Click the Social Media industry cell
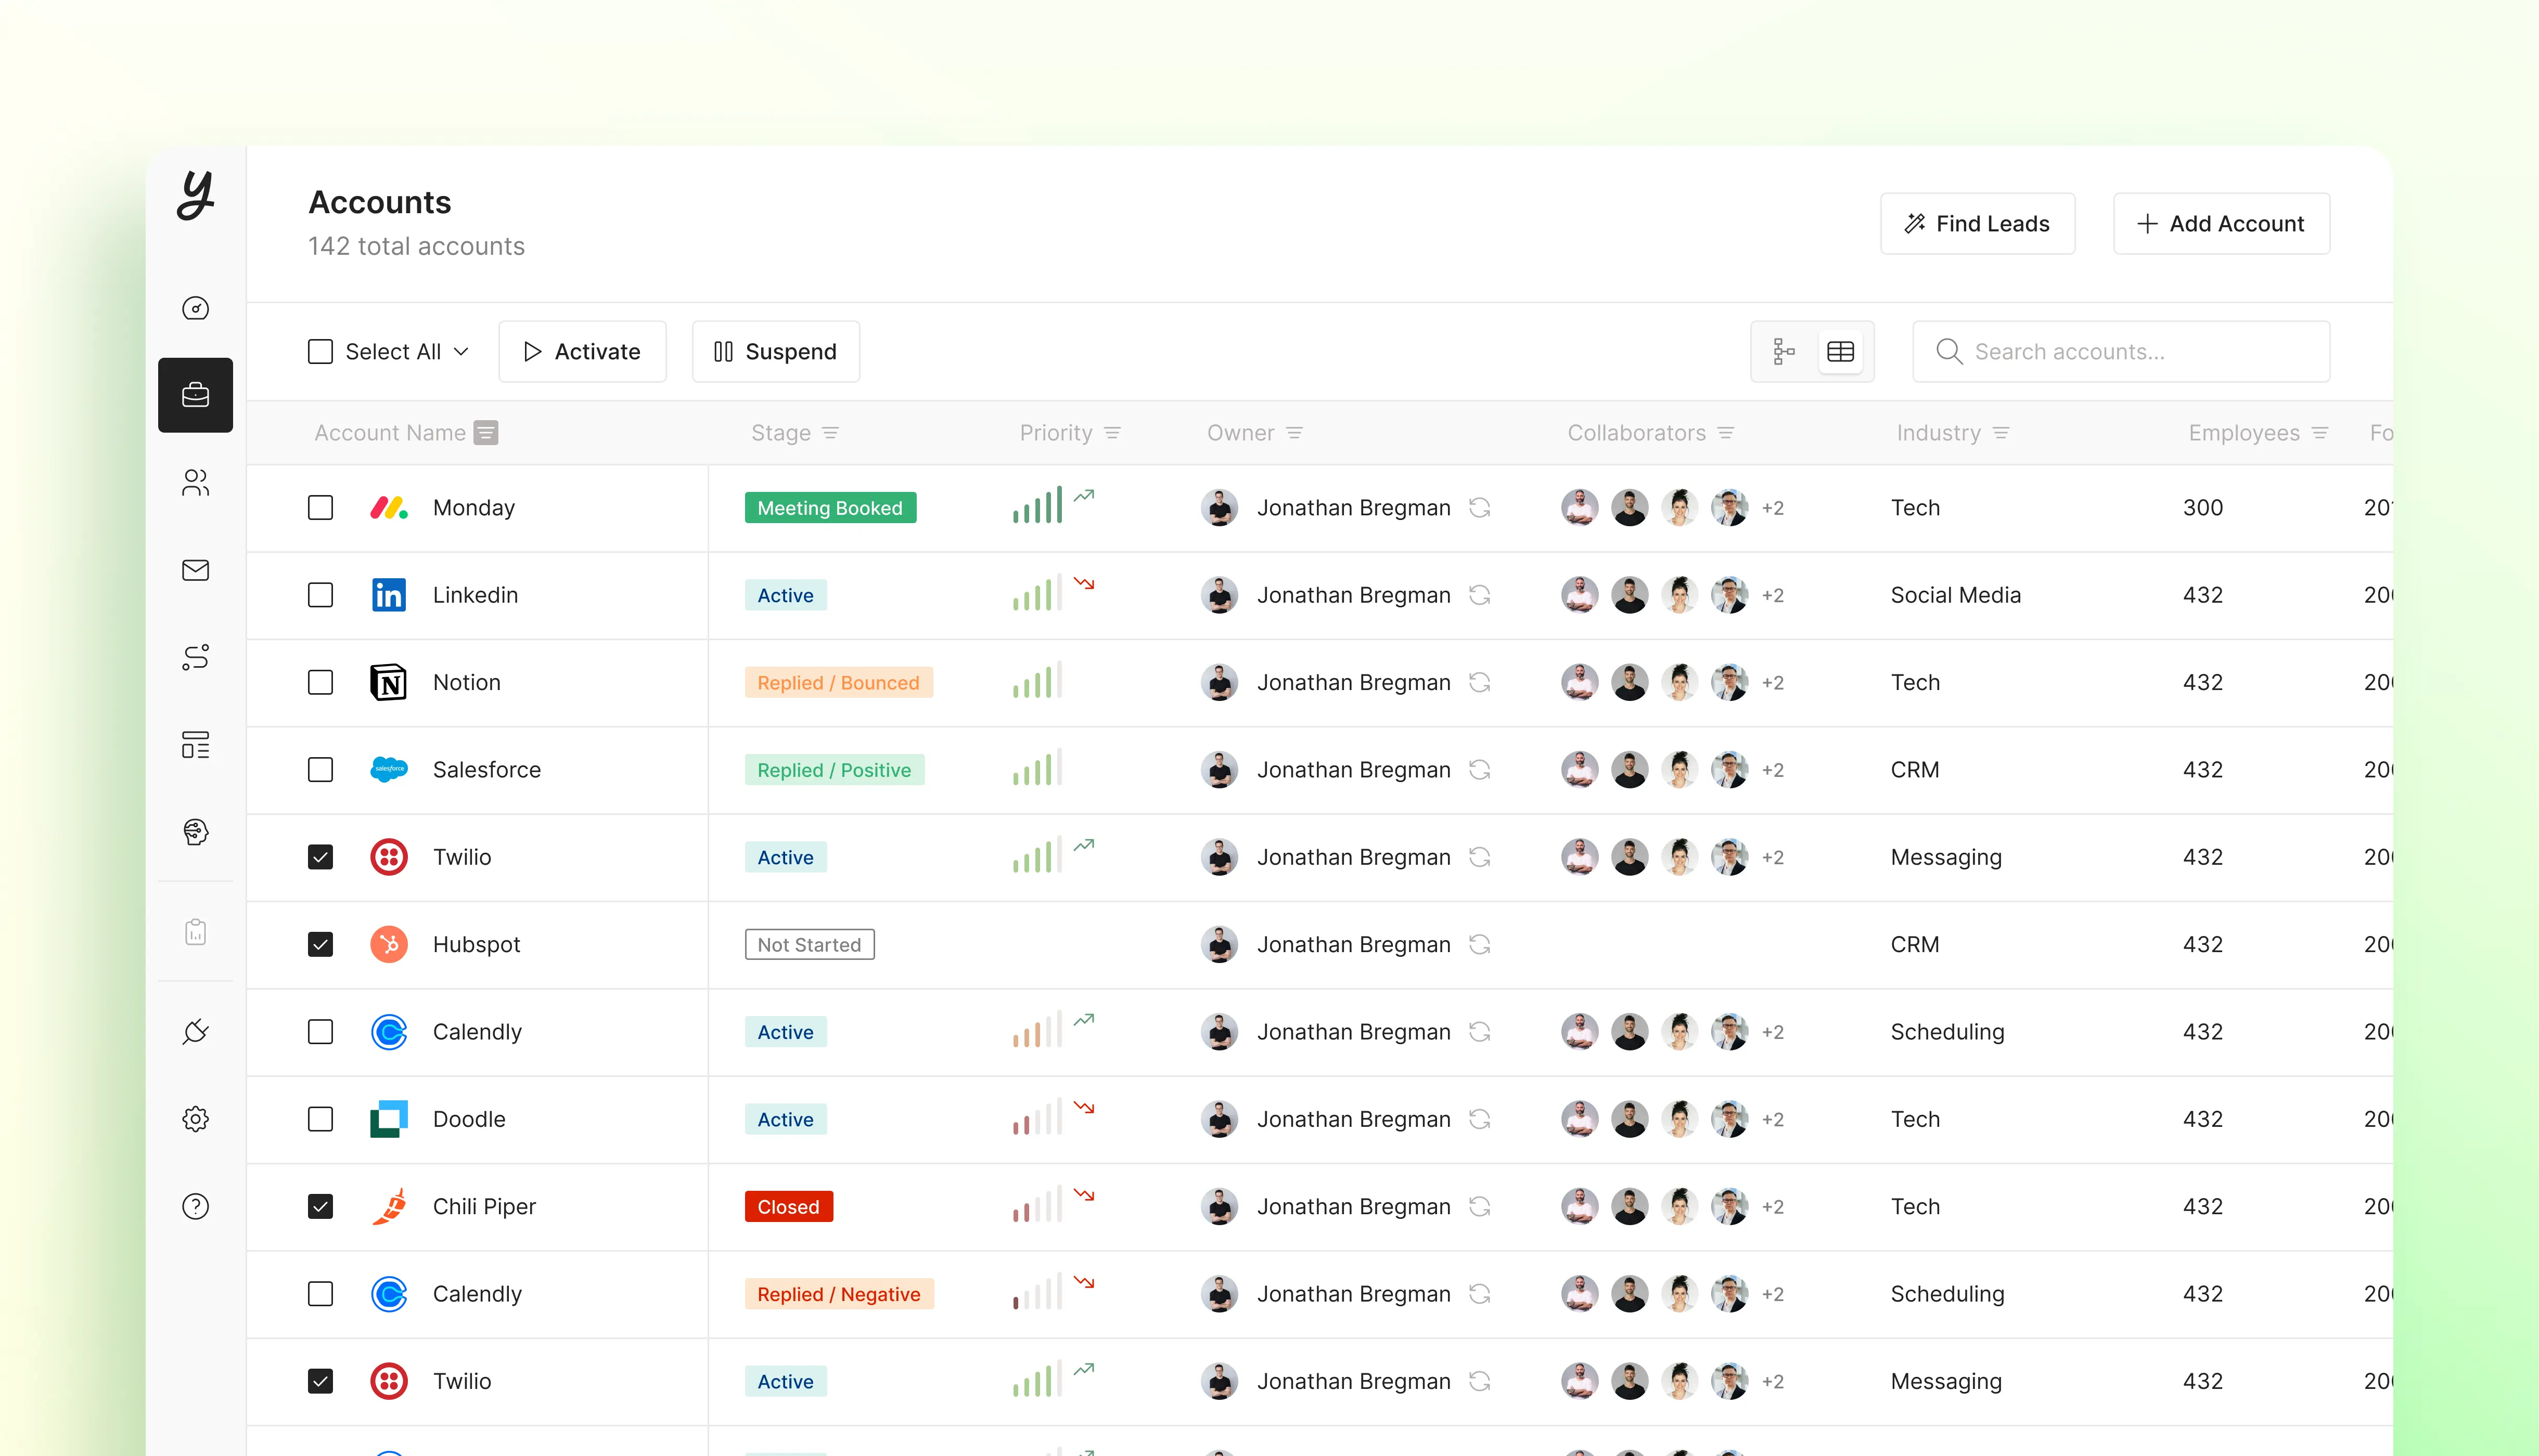The width and height of the screenshot is (2539, 1456). 1955,595
